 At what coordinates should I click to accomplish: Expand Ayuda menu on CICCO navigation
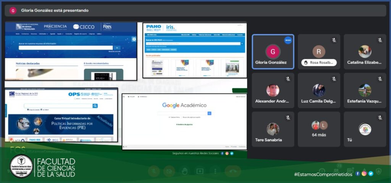click(60, 34)
